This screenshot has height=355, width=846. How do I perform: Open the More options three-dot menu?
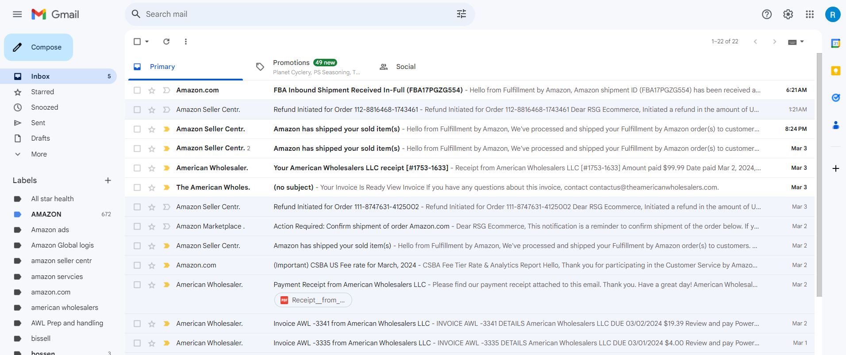pos(186,42)
